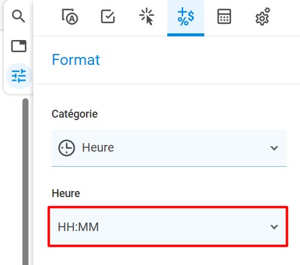Viewport: 300px width, 265px height.
Task: Open the HH:MM time format dropdown
Action: point(168,227)
